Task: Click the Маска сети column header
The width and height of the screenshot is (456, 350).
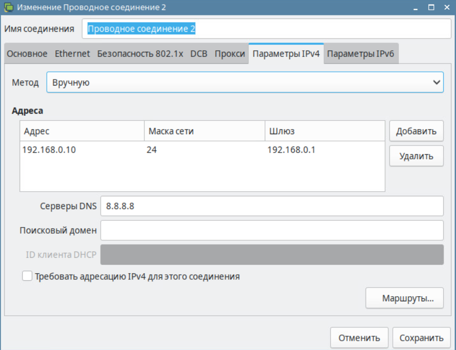Action: click(205, 131)
